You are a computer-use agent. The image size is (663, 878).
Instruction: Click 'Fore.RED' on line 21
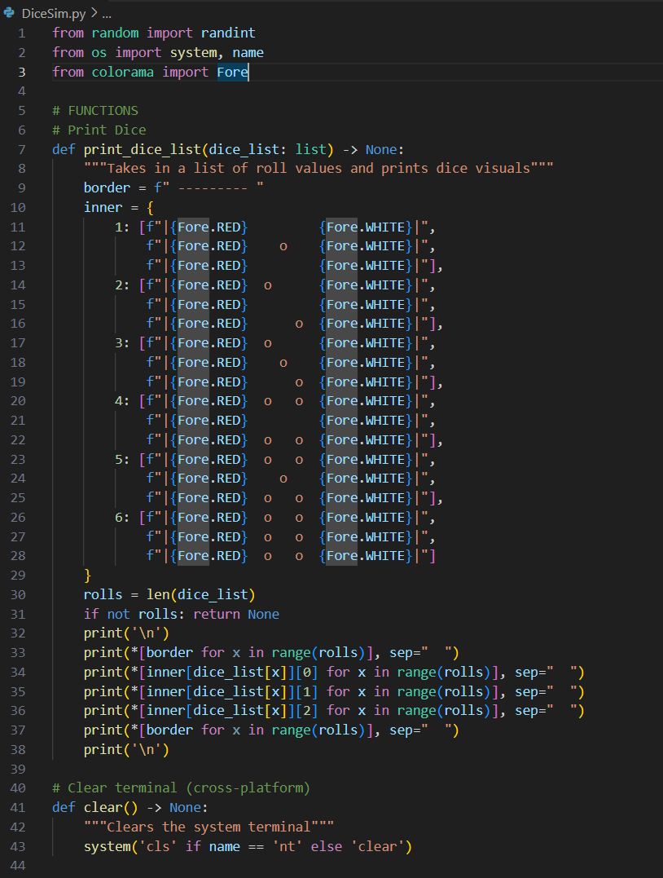tap(209, 421)
